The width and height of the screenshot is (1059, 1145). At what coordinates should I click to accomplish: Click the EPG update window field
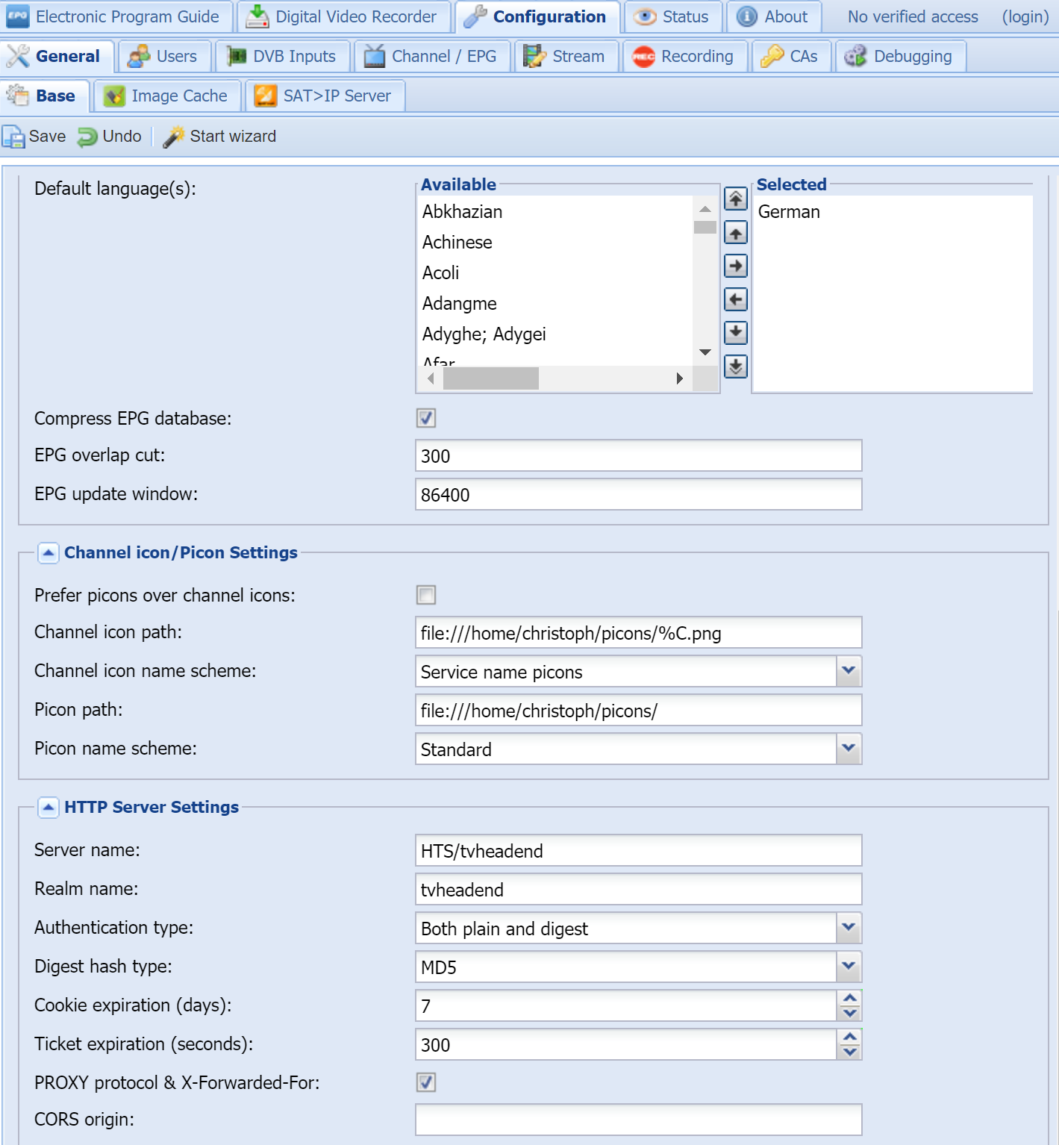[x=639, y=494]
